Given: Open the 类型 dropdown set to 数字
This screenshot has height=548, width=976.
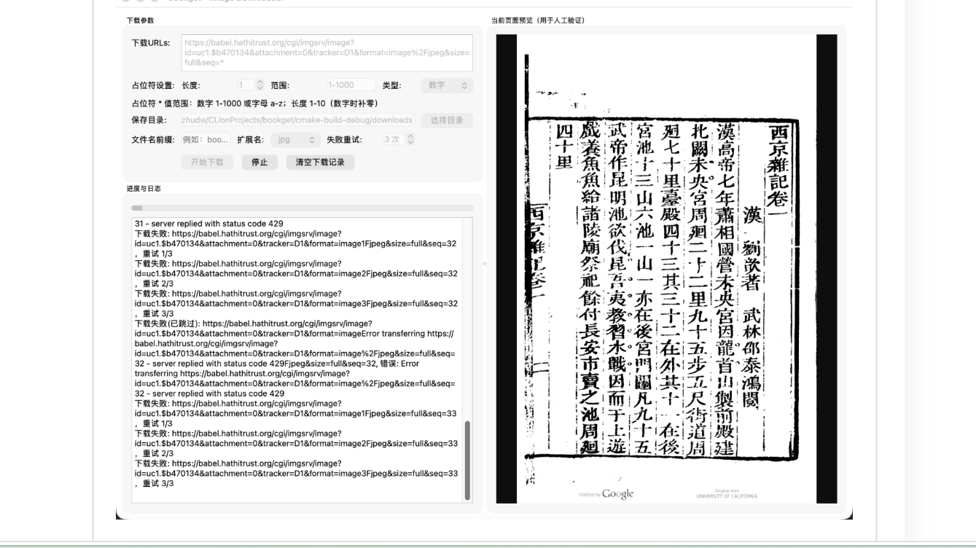Looking at the screenshot, I should (447, 85).
